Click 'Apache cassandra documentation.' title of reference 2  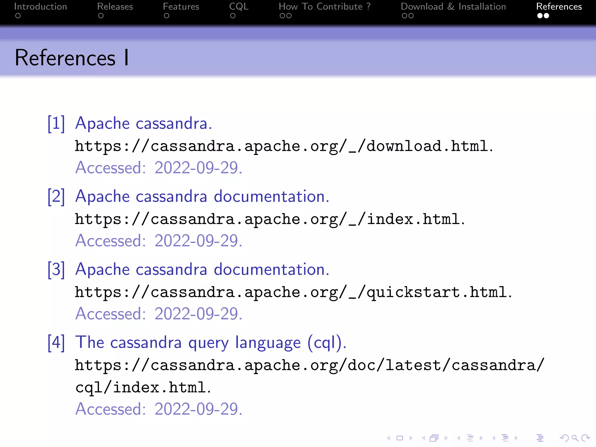click(x=202, y=196)
